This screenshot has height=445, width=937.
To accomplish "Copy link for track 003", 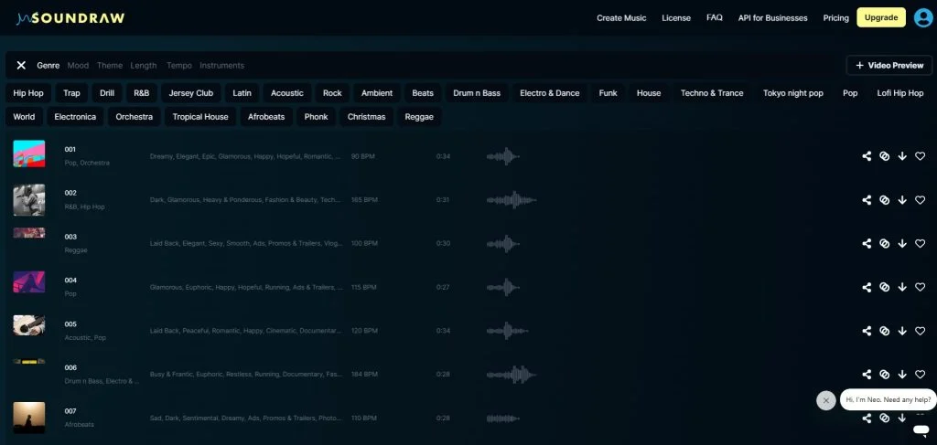I will (x=885, y=243).
